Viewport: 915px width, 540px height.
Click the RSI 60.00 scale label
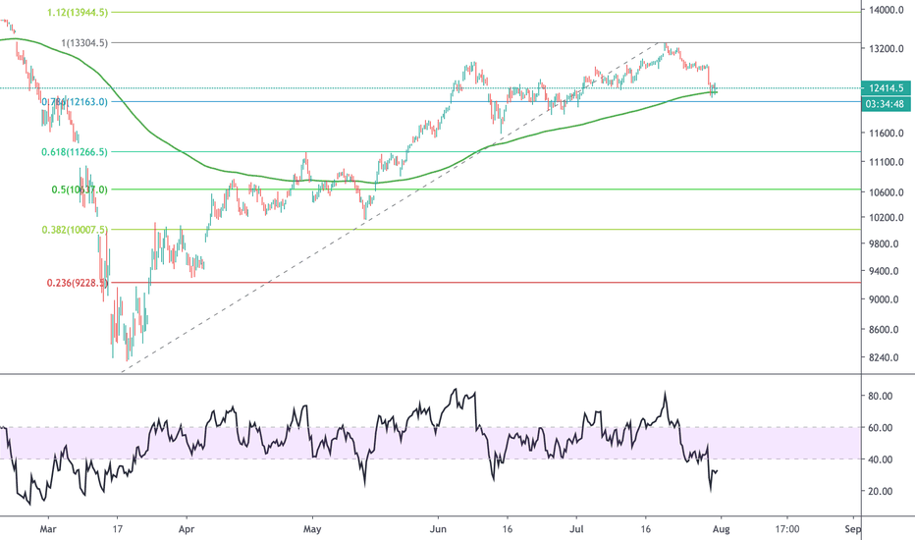pos(881,428)
